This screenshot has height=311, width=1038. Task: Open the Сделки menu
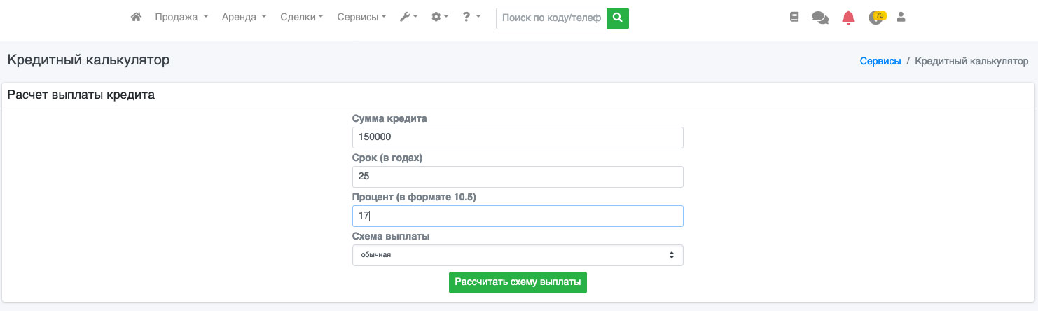(301, 18)
